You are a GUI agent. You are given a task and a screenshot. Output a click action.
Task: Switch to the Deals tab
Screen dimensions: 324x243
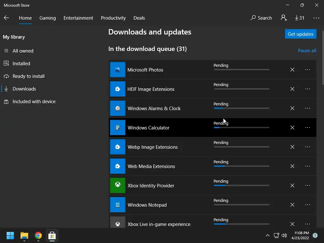point(139,18)
